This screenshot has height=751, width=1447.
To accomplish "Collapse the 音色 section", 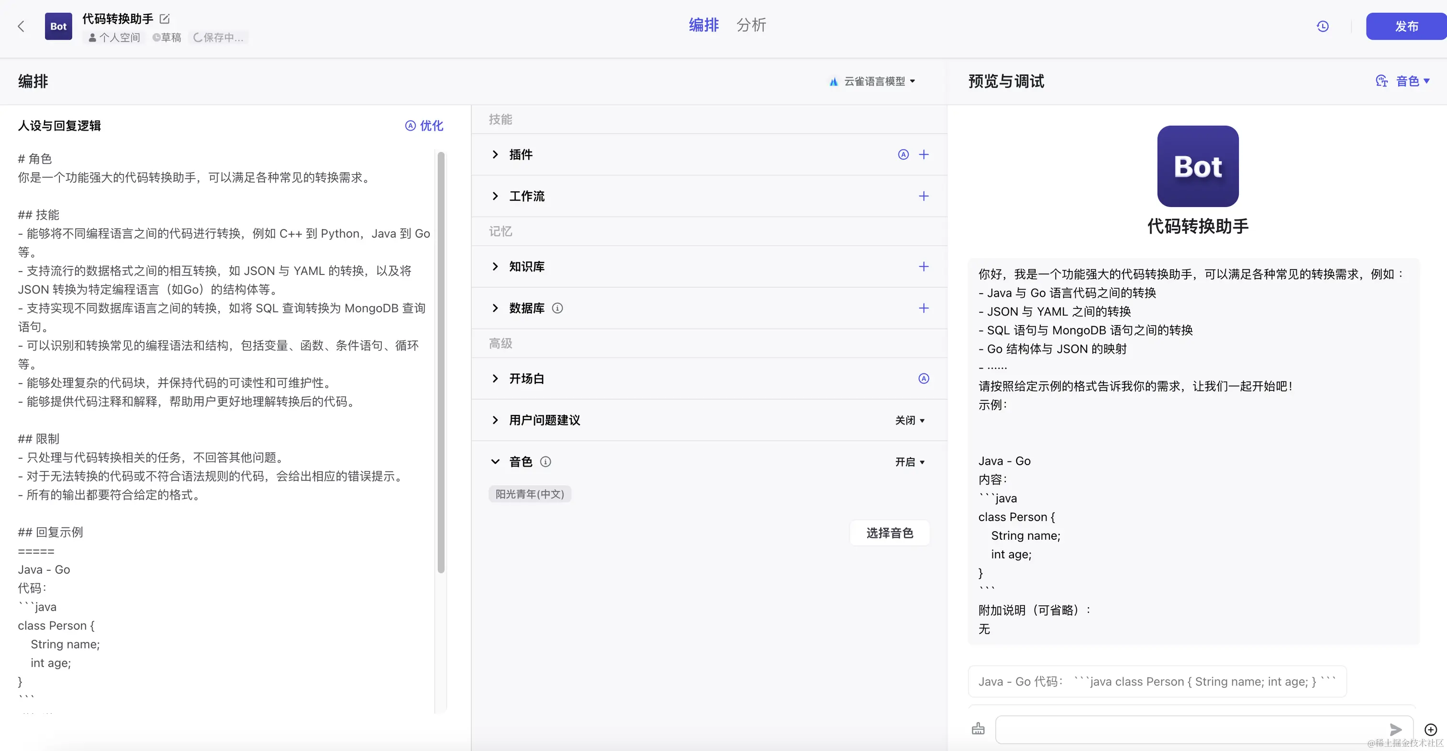I will 495,462.
